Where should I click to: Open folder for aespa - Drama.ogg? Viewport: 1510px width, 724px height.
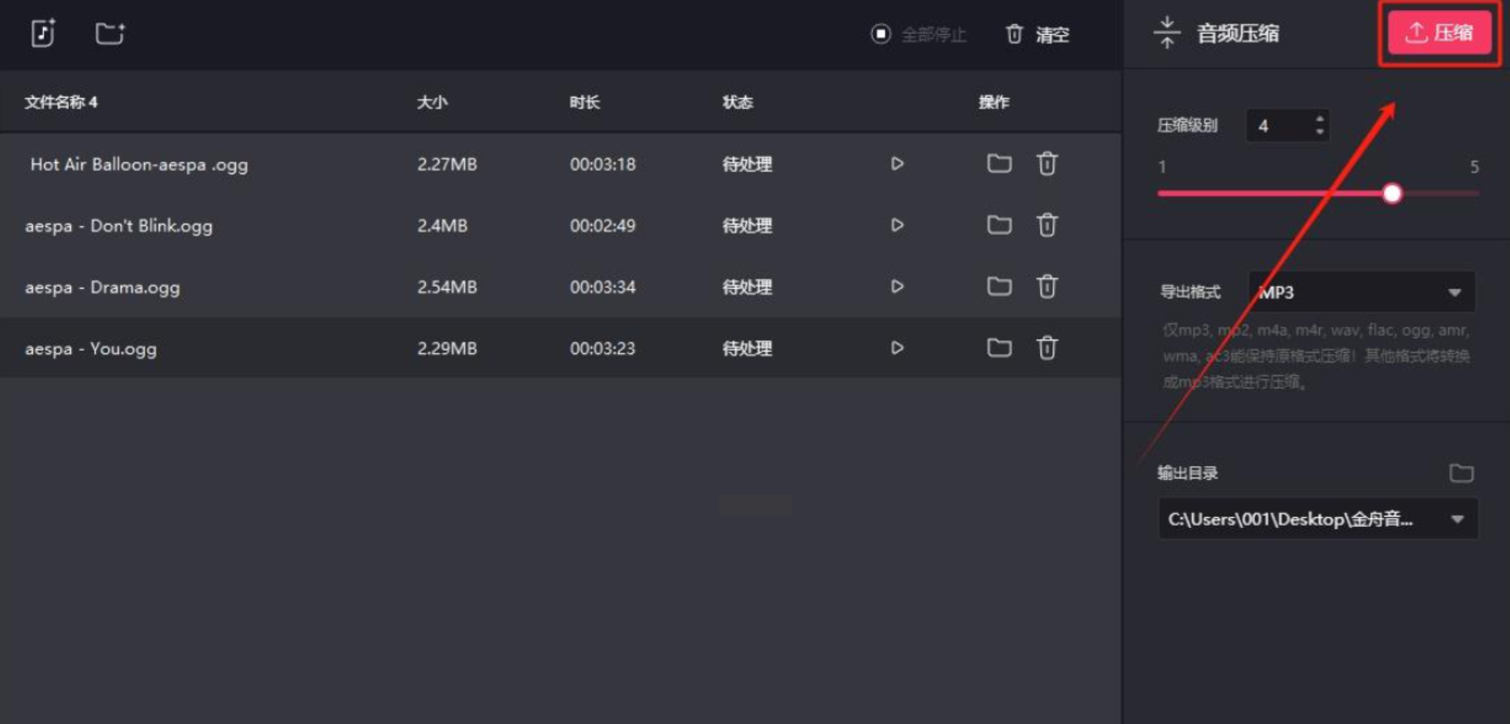(x=999, y=286)
